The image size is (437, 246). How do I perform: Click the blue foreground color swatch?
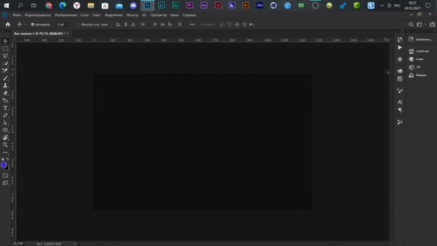[3, 165]
